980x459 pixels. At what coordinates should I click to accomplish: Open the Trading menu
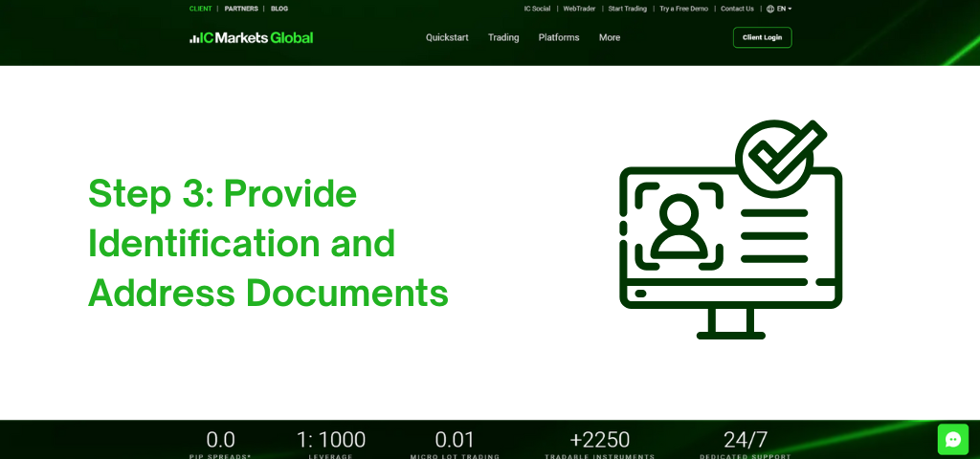503,37
